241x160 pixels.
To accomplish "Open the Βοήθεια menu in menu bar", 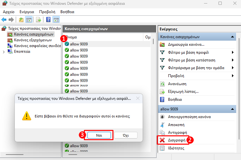I will (x=67, y=12).
